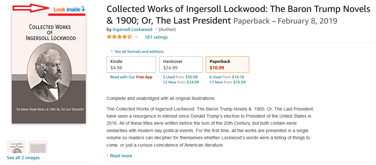Image resolution: width=376 pixels, height=165 pixels.
Task: Choose the Paperback $10.99 option
Action: [x=227, y=64]
